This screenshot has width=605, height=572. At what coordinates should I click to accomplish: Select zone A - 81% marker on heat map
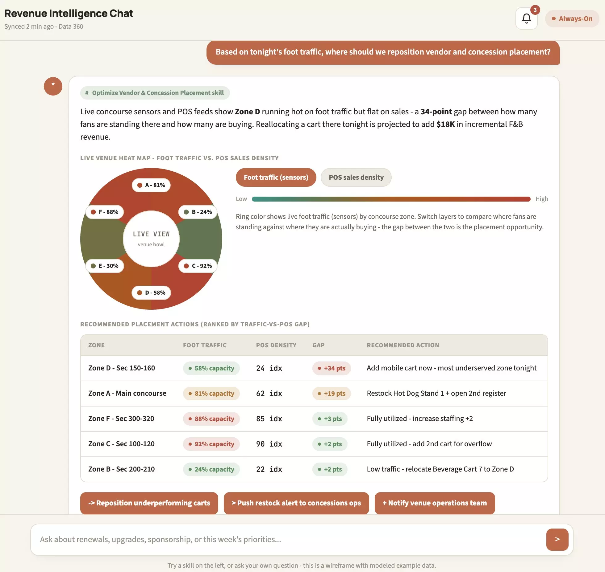(x=151, y=185)
